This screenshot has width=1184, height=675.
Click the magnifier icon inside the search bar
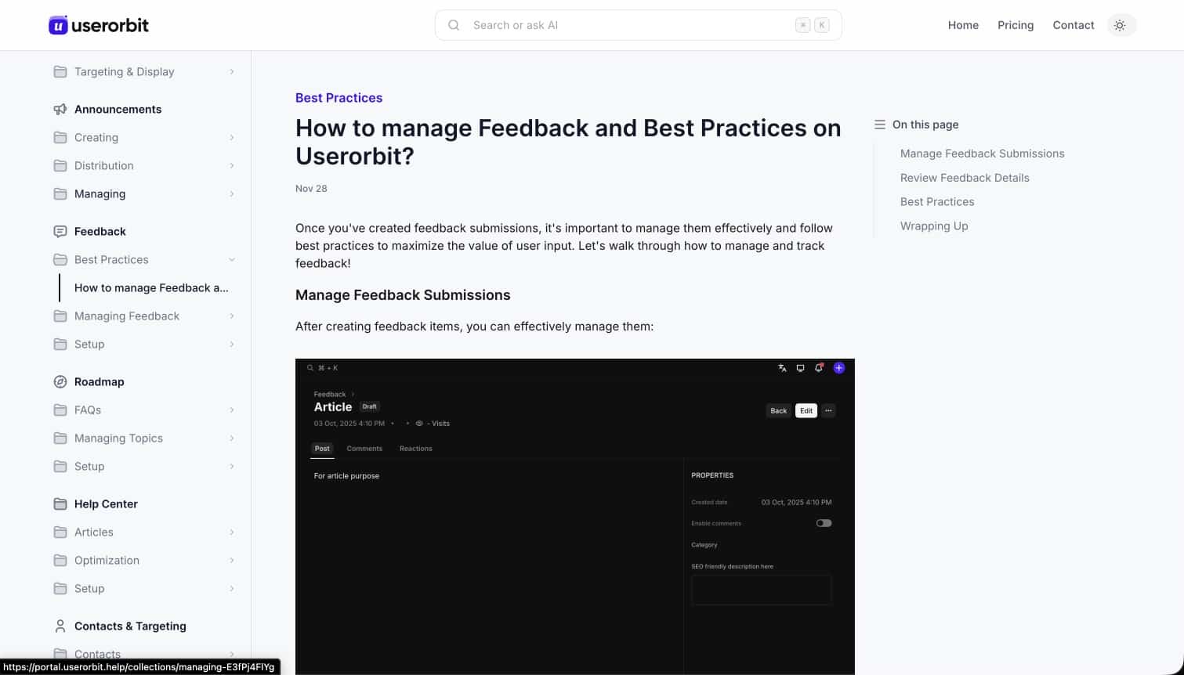[x=454, y=24]
